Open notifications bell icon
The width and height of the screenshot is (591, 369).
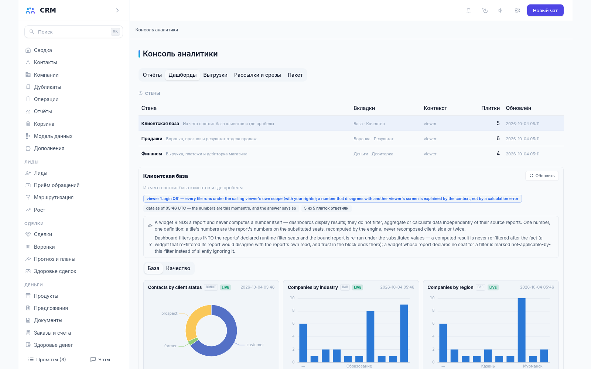point(468,10)
